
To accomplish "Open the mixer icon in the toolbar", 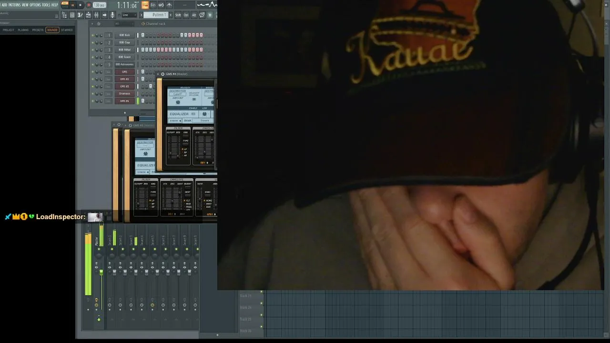I will click(x=96, y=15).
